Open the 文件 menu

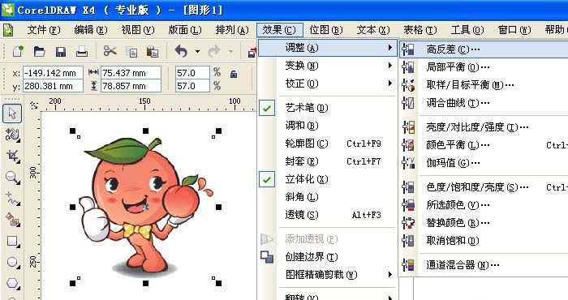[44, 30]
